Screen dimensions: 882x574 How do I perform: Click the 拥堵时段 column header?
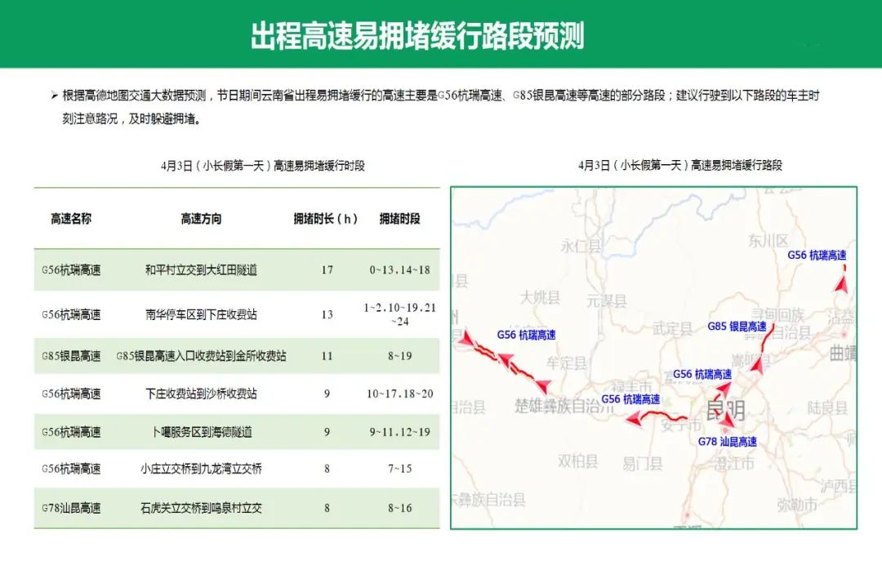tap(399, 219)
